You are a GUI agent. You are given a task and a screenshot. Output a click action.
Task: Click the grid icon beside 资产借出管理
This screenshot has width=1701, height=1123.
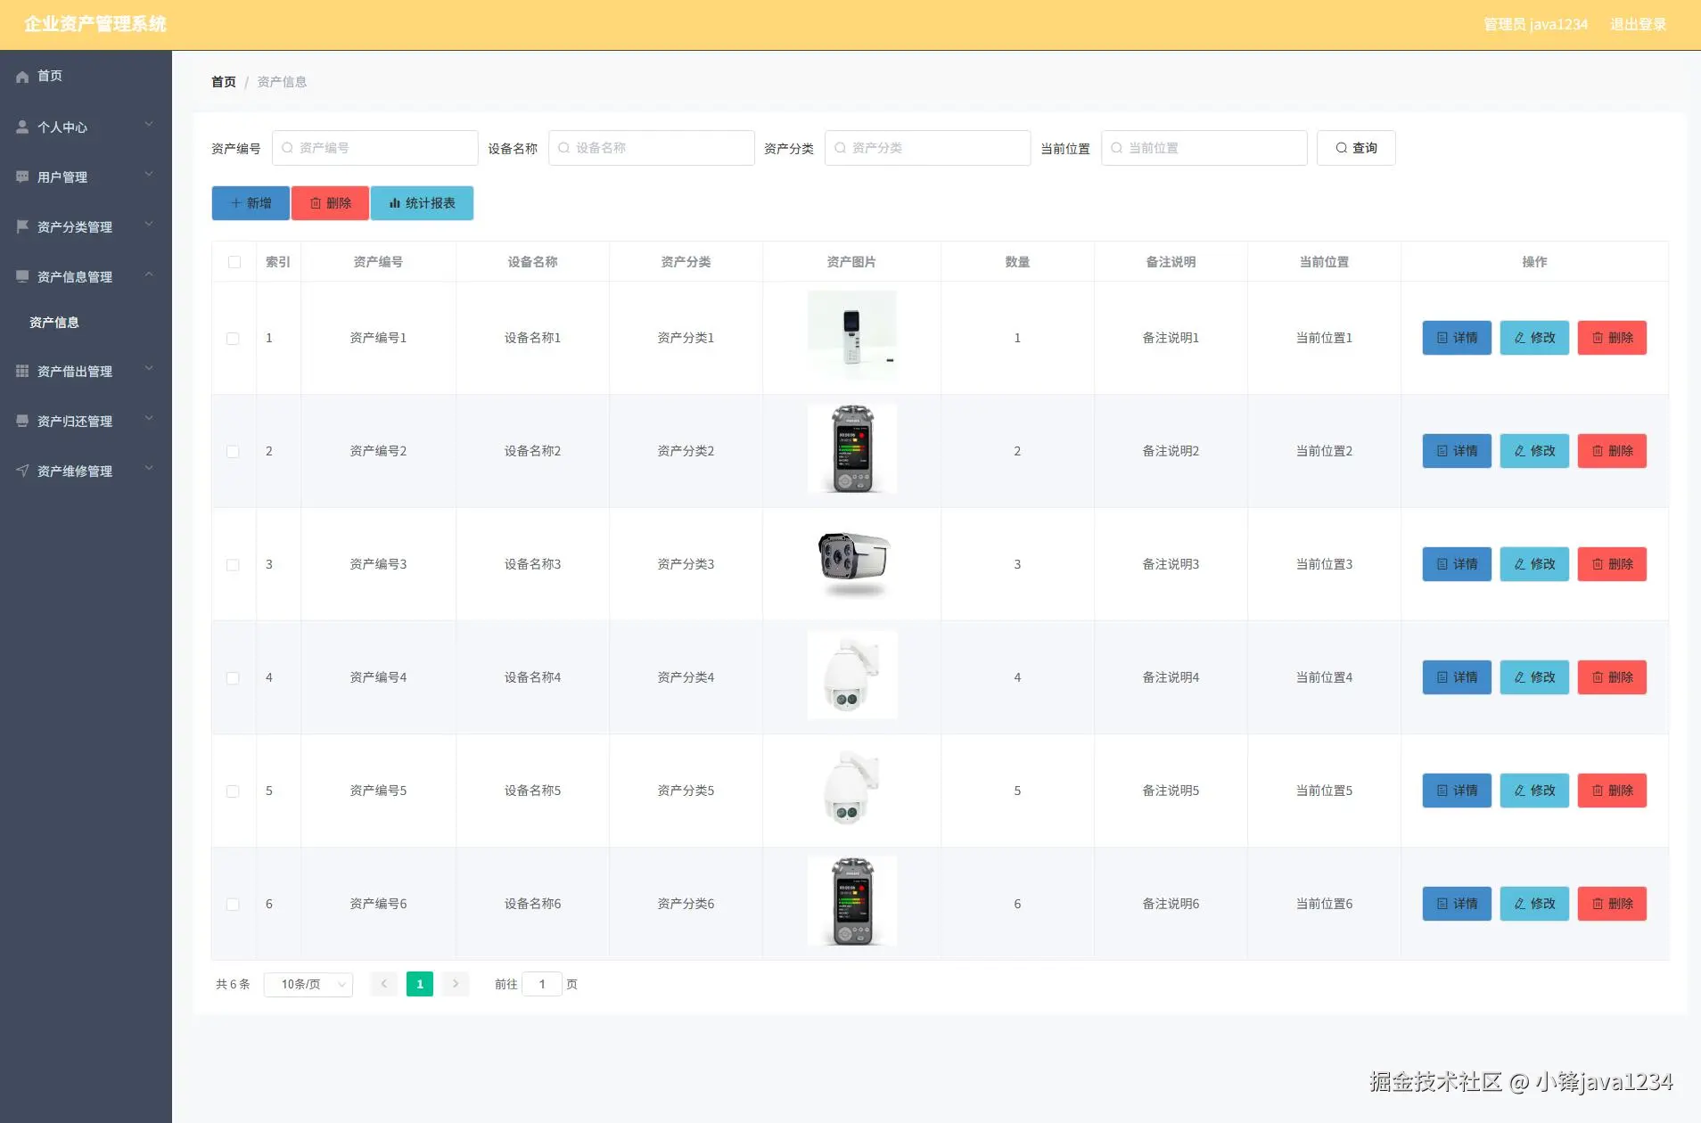tap(22, 372)
